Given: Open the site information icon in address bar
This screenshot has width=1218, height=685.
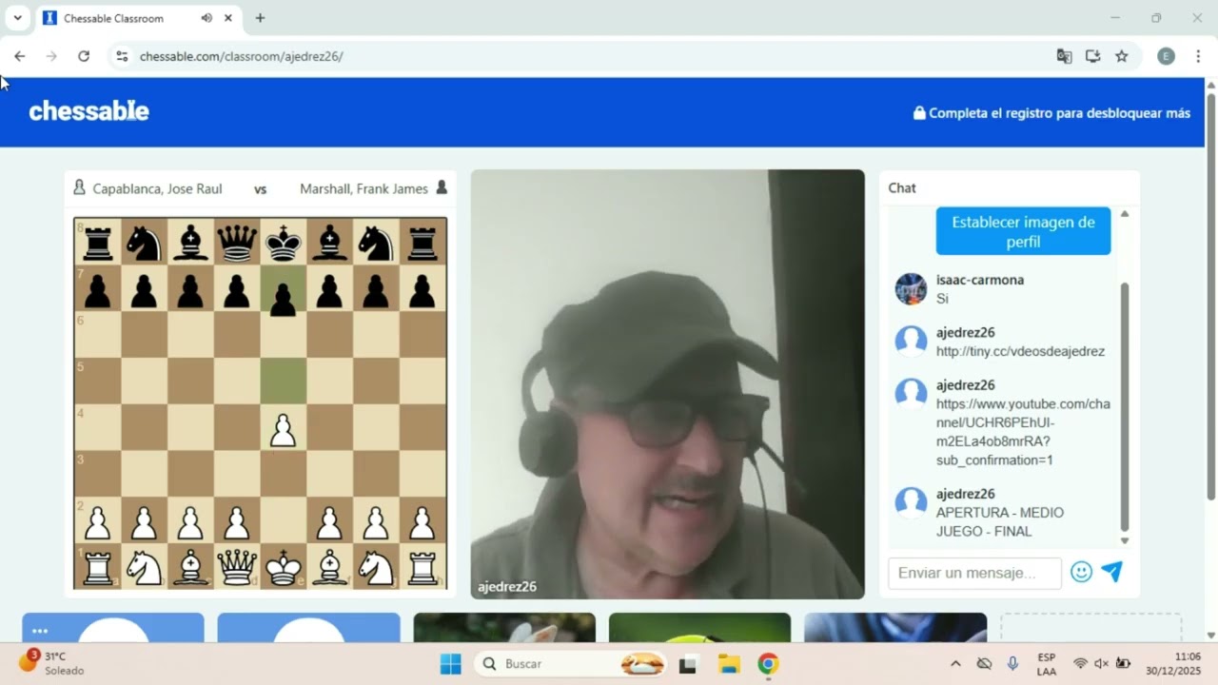Looking at the screenshot, I should 122,56.
